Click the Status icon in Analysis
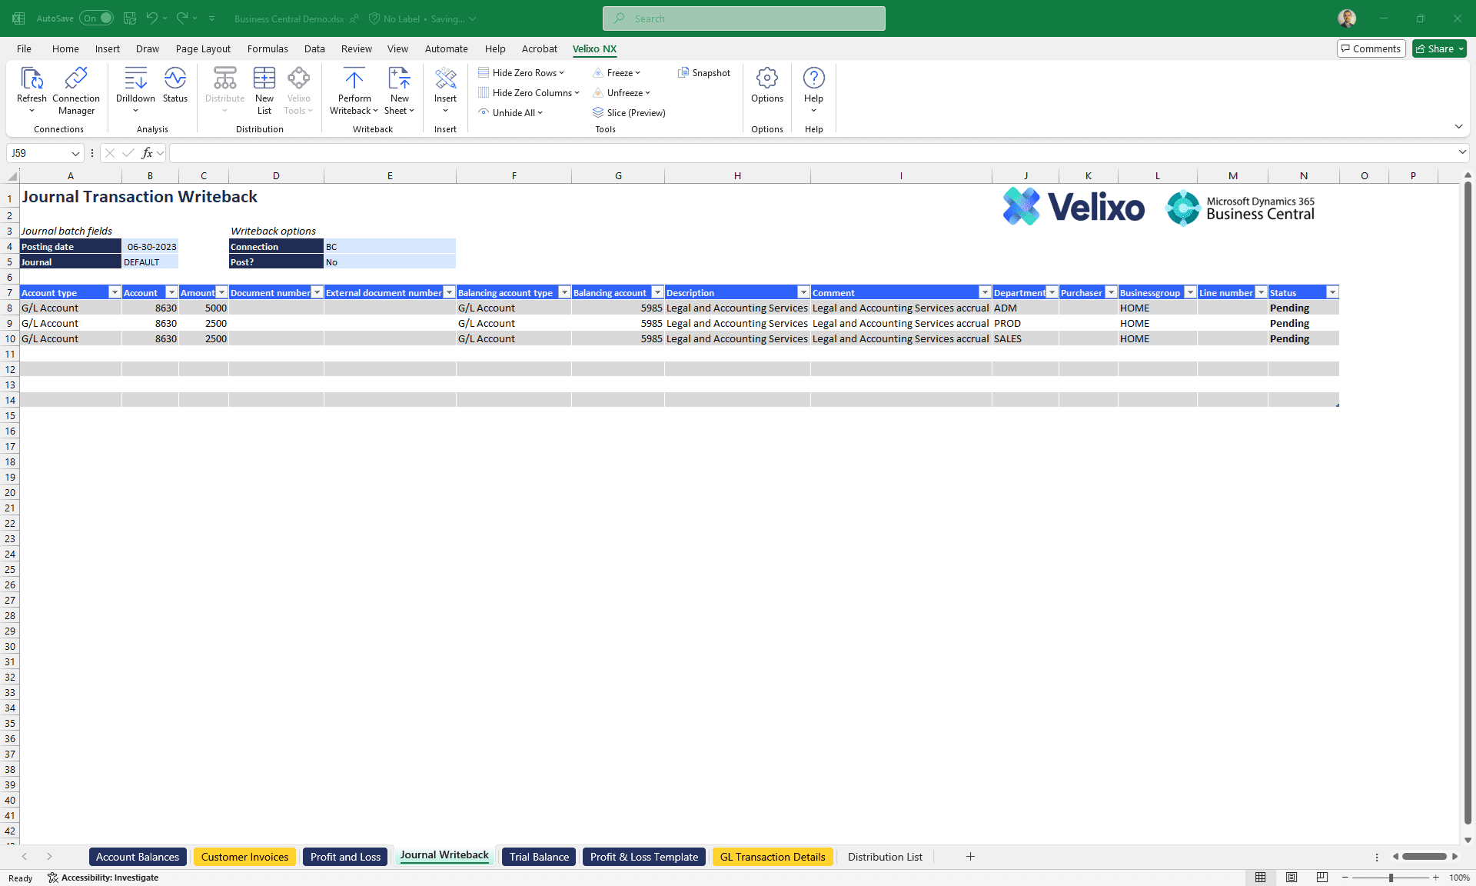This screenshot has height=886, width=1476. (175, 79)
